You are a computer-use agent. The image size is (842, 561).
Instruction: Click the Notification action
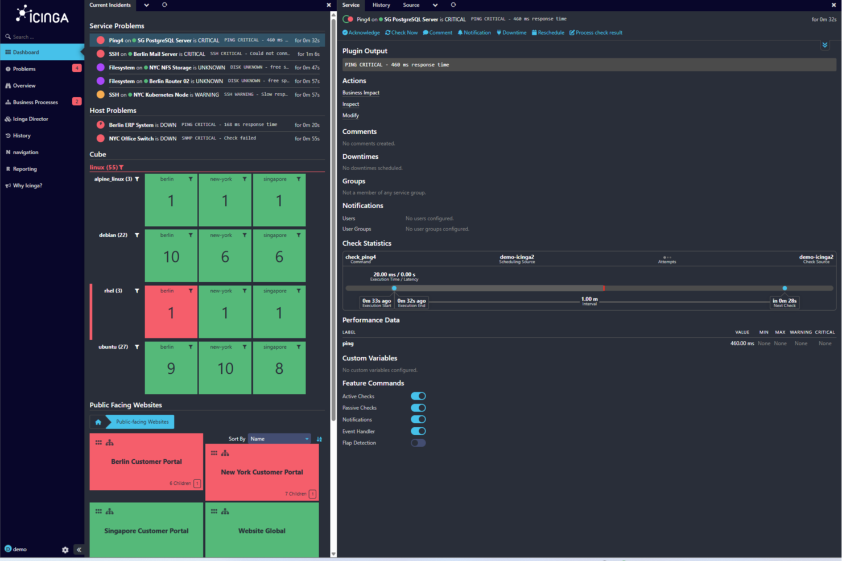[x=474, y=33]
